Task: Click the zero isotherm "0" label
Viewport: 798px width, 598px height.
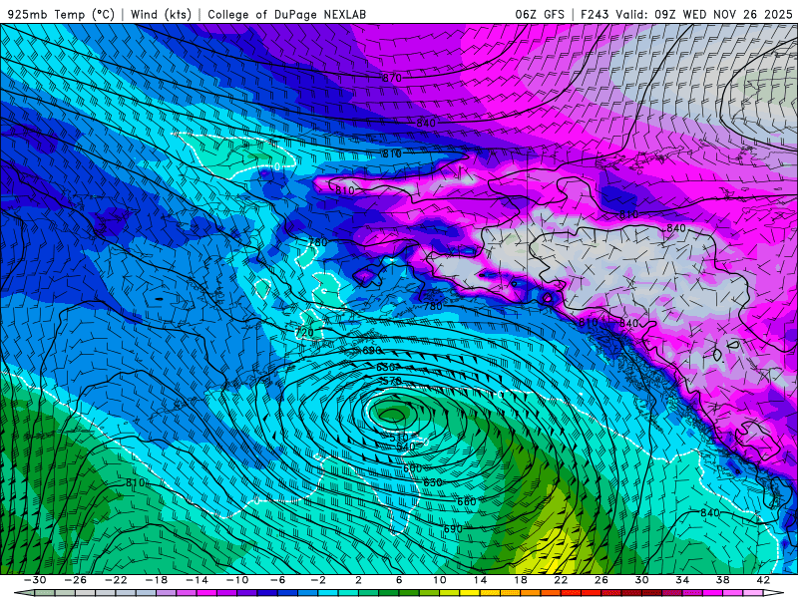Action: pyautogui.click(x=277, y=166)
